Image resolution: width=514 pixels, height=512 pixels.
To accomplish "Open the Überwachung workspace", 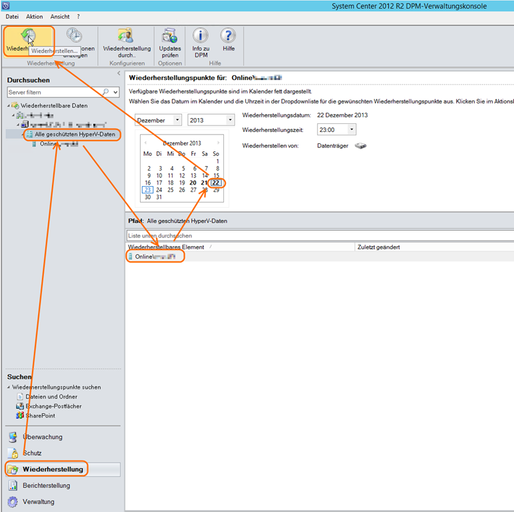I will point(43,437).
